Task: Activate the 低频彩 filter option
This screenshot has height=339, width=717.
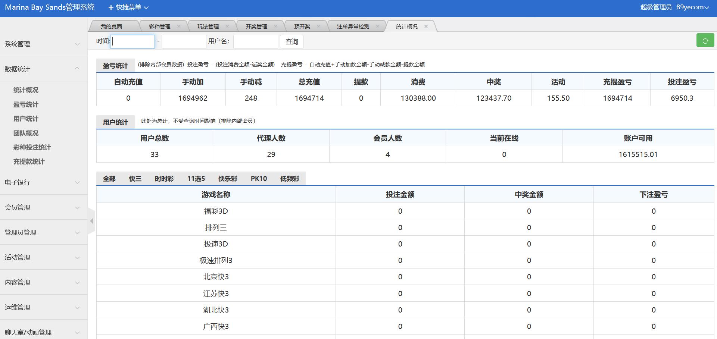Action: pyautogui.click(x=290, y=178)
